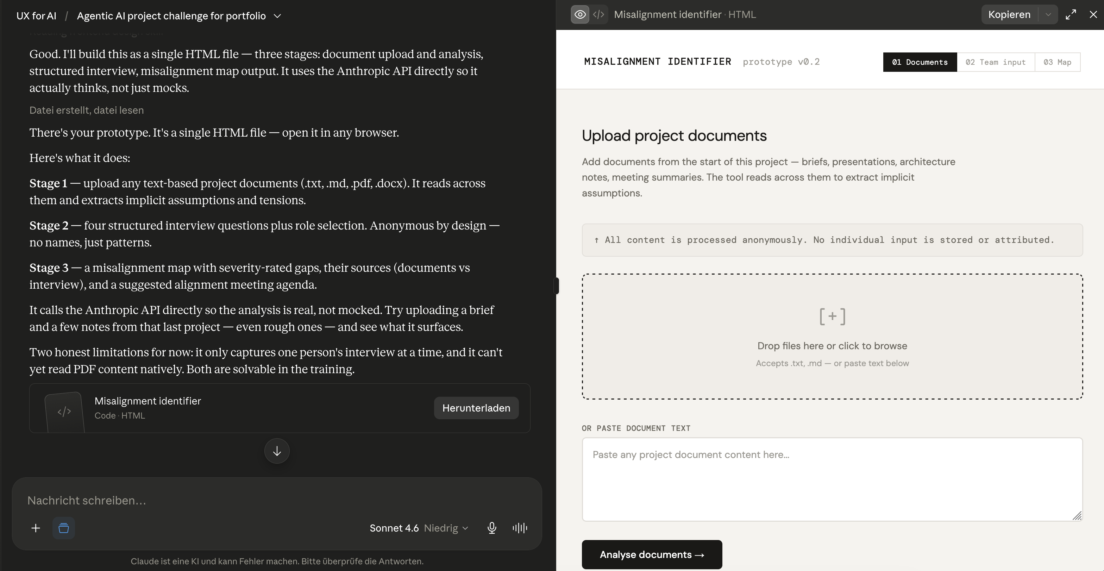Start dictation with the microphone icon
Viewport: 1104px width, 571px height.
492,528
